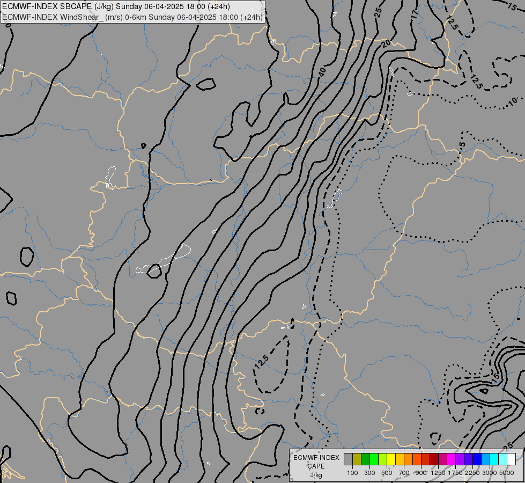Screen dimensions: 525x483
Task: Select the bright magenta legend swatch
Action: pos(452,459)
